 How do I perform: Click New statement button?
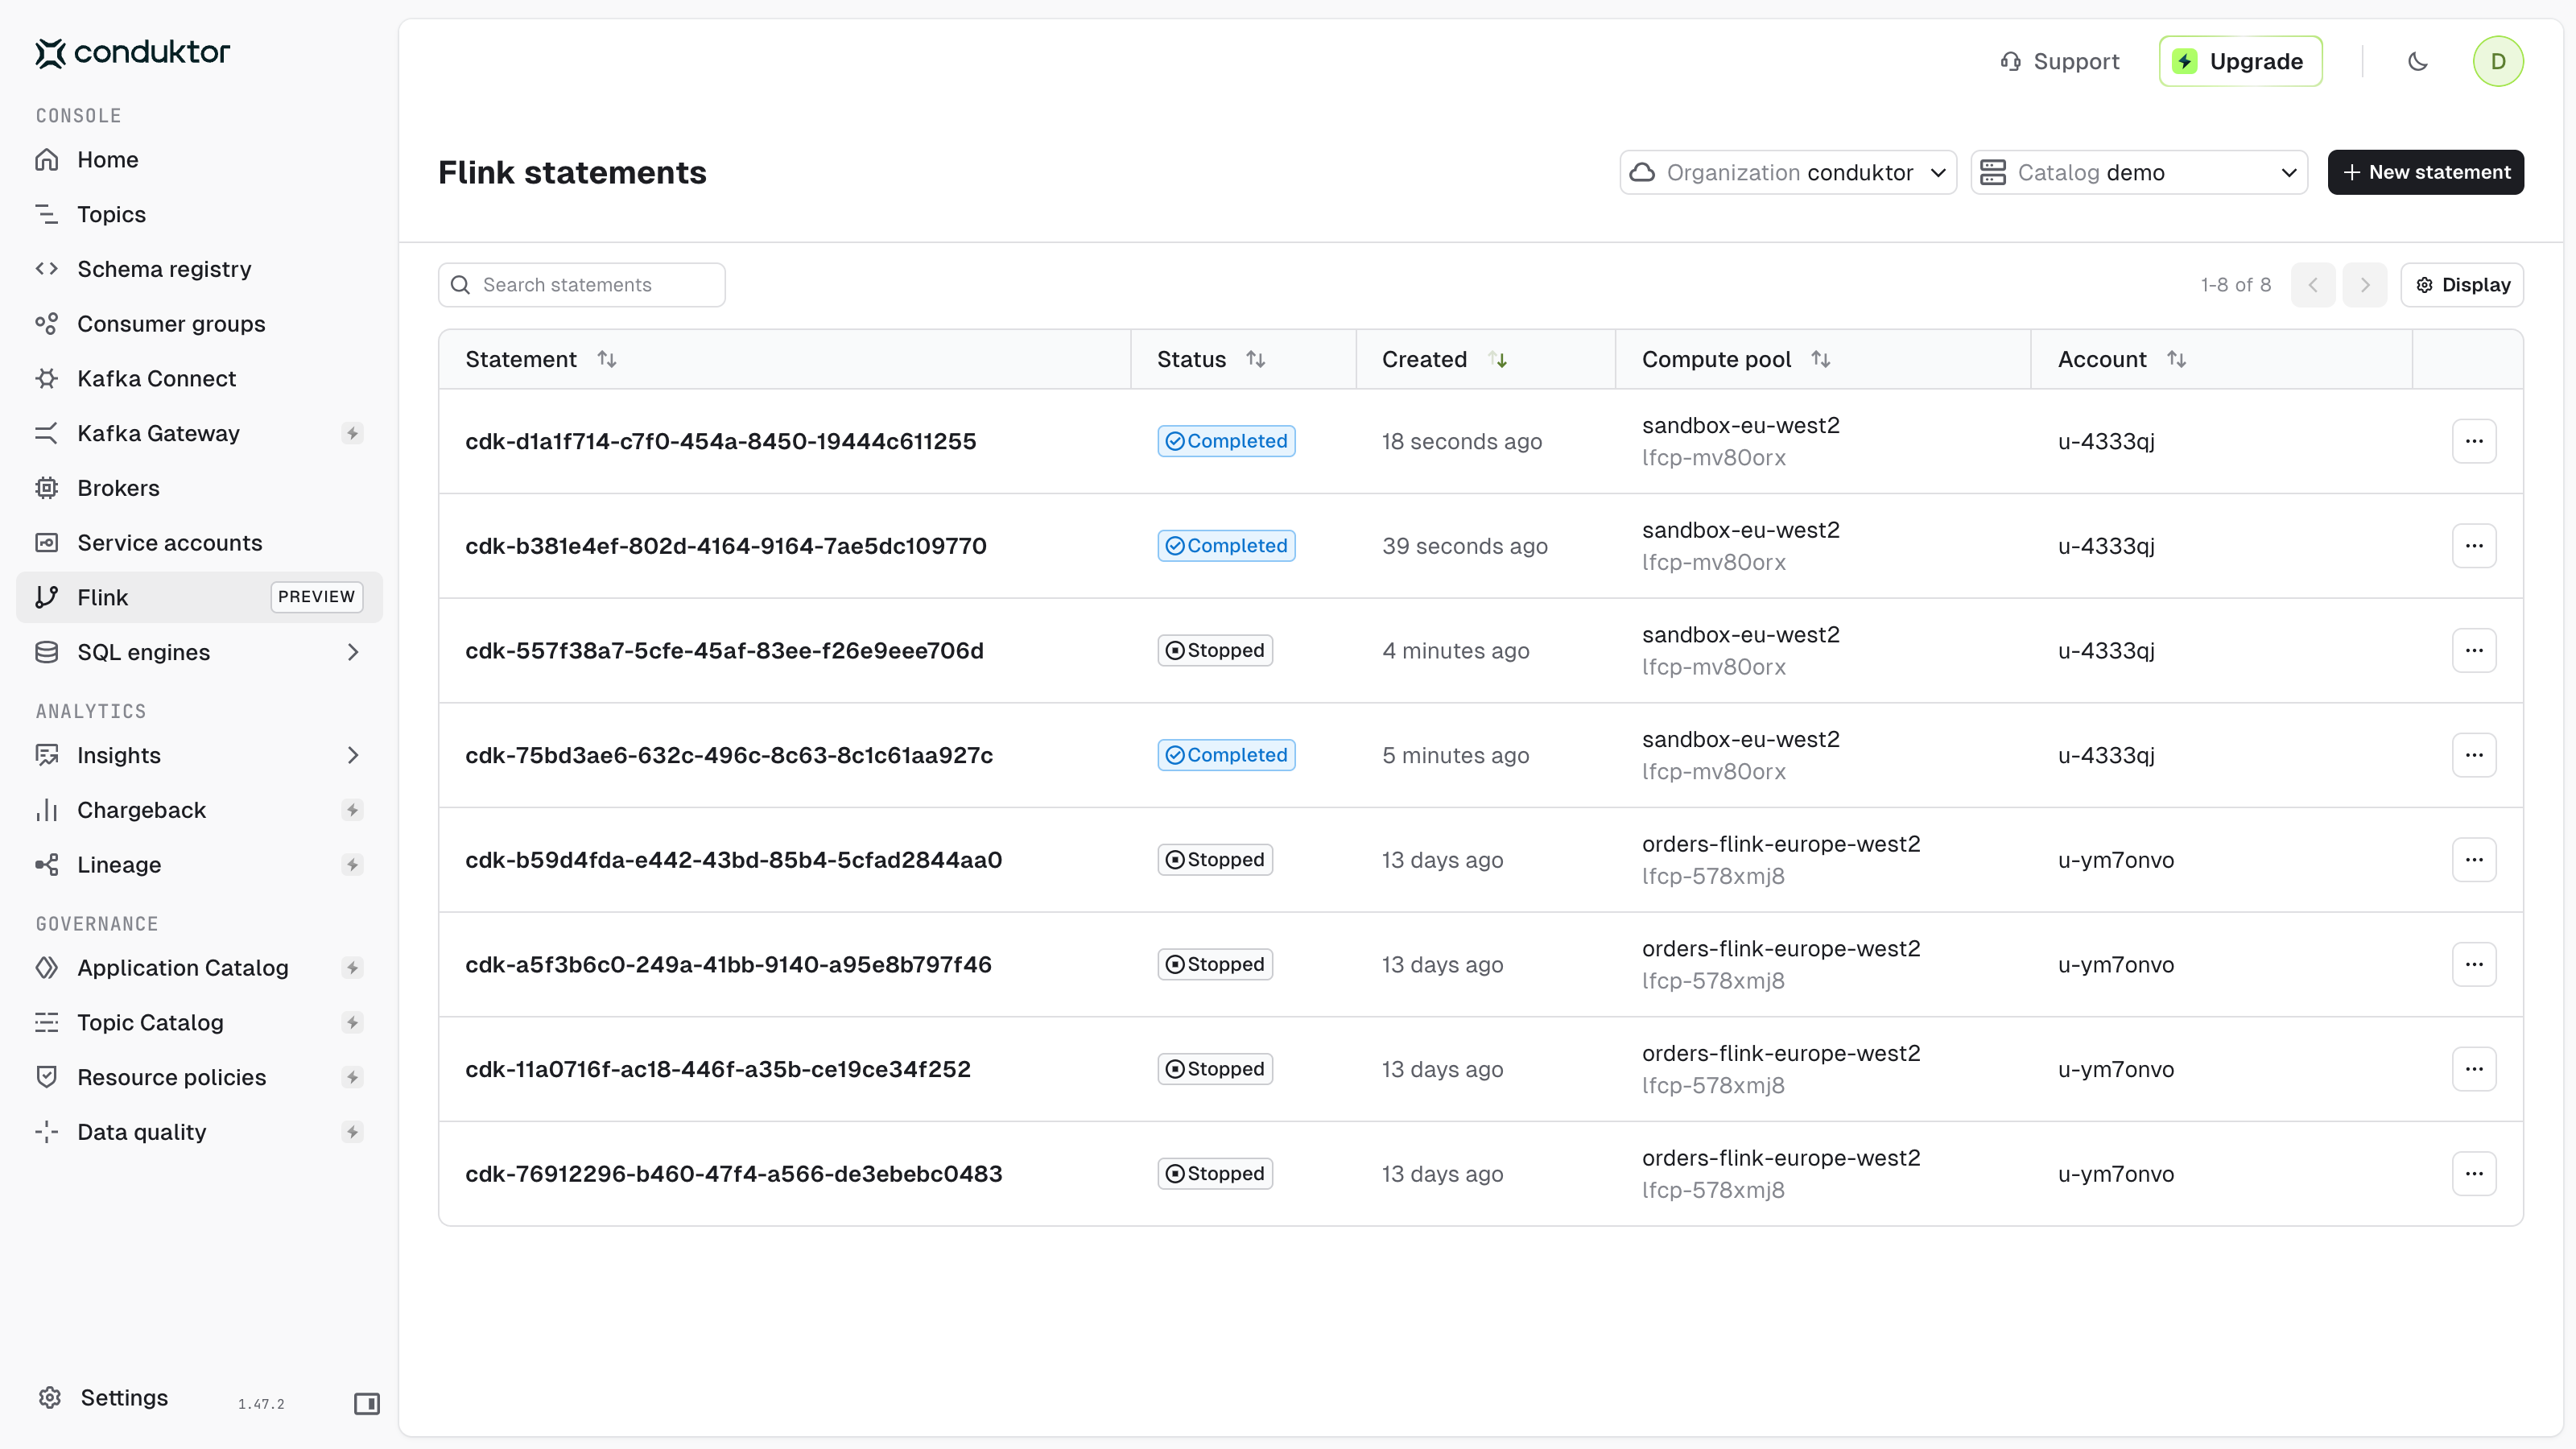tap(2426, 172)
